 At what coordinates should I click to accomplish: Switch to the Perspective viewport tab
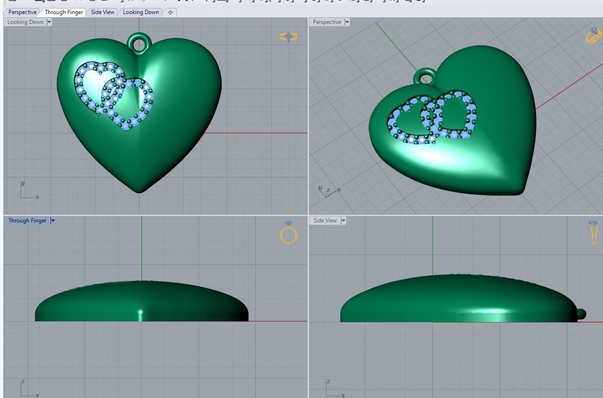coord(22,12)
